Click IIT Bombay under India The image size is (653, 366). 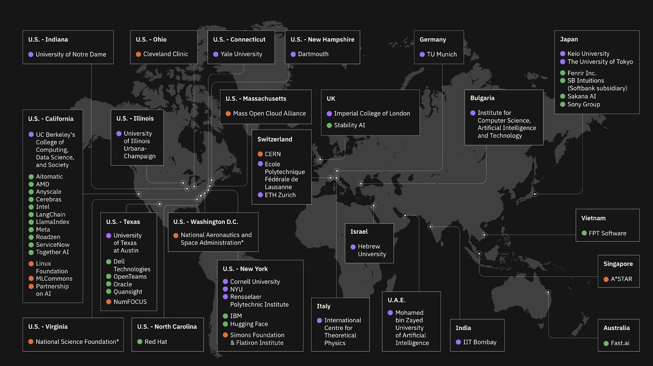476,342
